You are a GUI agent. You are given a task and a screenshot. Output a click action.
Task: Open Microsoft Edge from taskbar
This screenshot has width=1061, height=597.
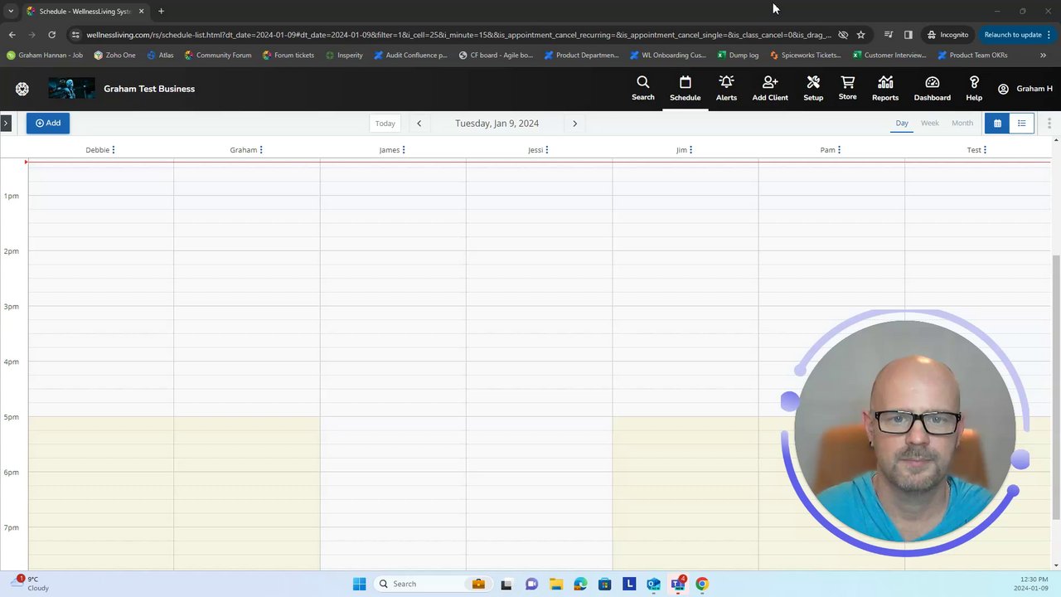tap(580, 584)
